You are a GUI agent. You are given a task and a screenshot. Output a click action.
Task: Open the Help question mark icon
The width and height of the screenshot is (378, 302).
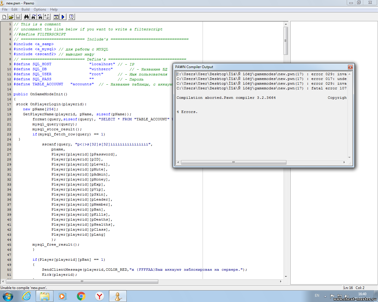(x=71, y=17)
